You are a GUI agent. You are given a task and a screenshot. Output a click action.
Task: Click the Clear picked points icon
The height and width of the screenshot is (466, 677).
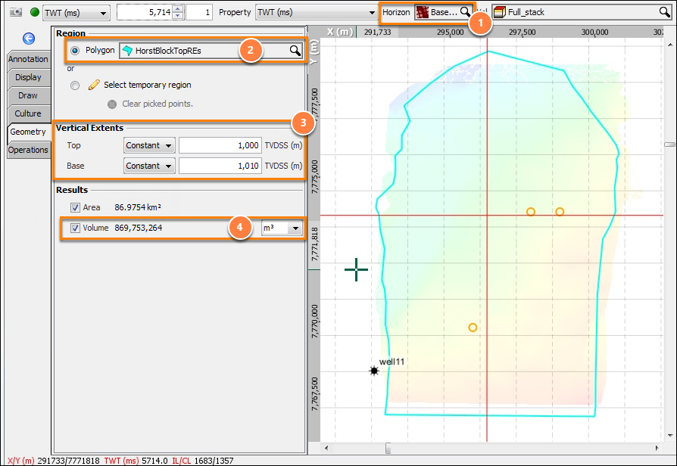[x=112, y=104]
